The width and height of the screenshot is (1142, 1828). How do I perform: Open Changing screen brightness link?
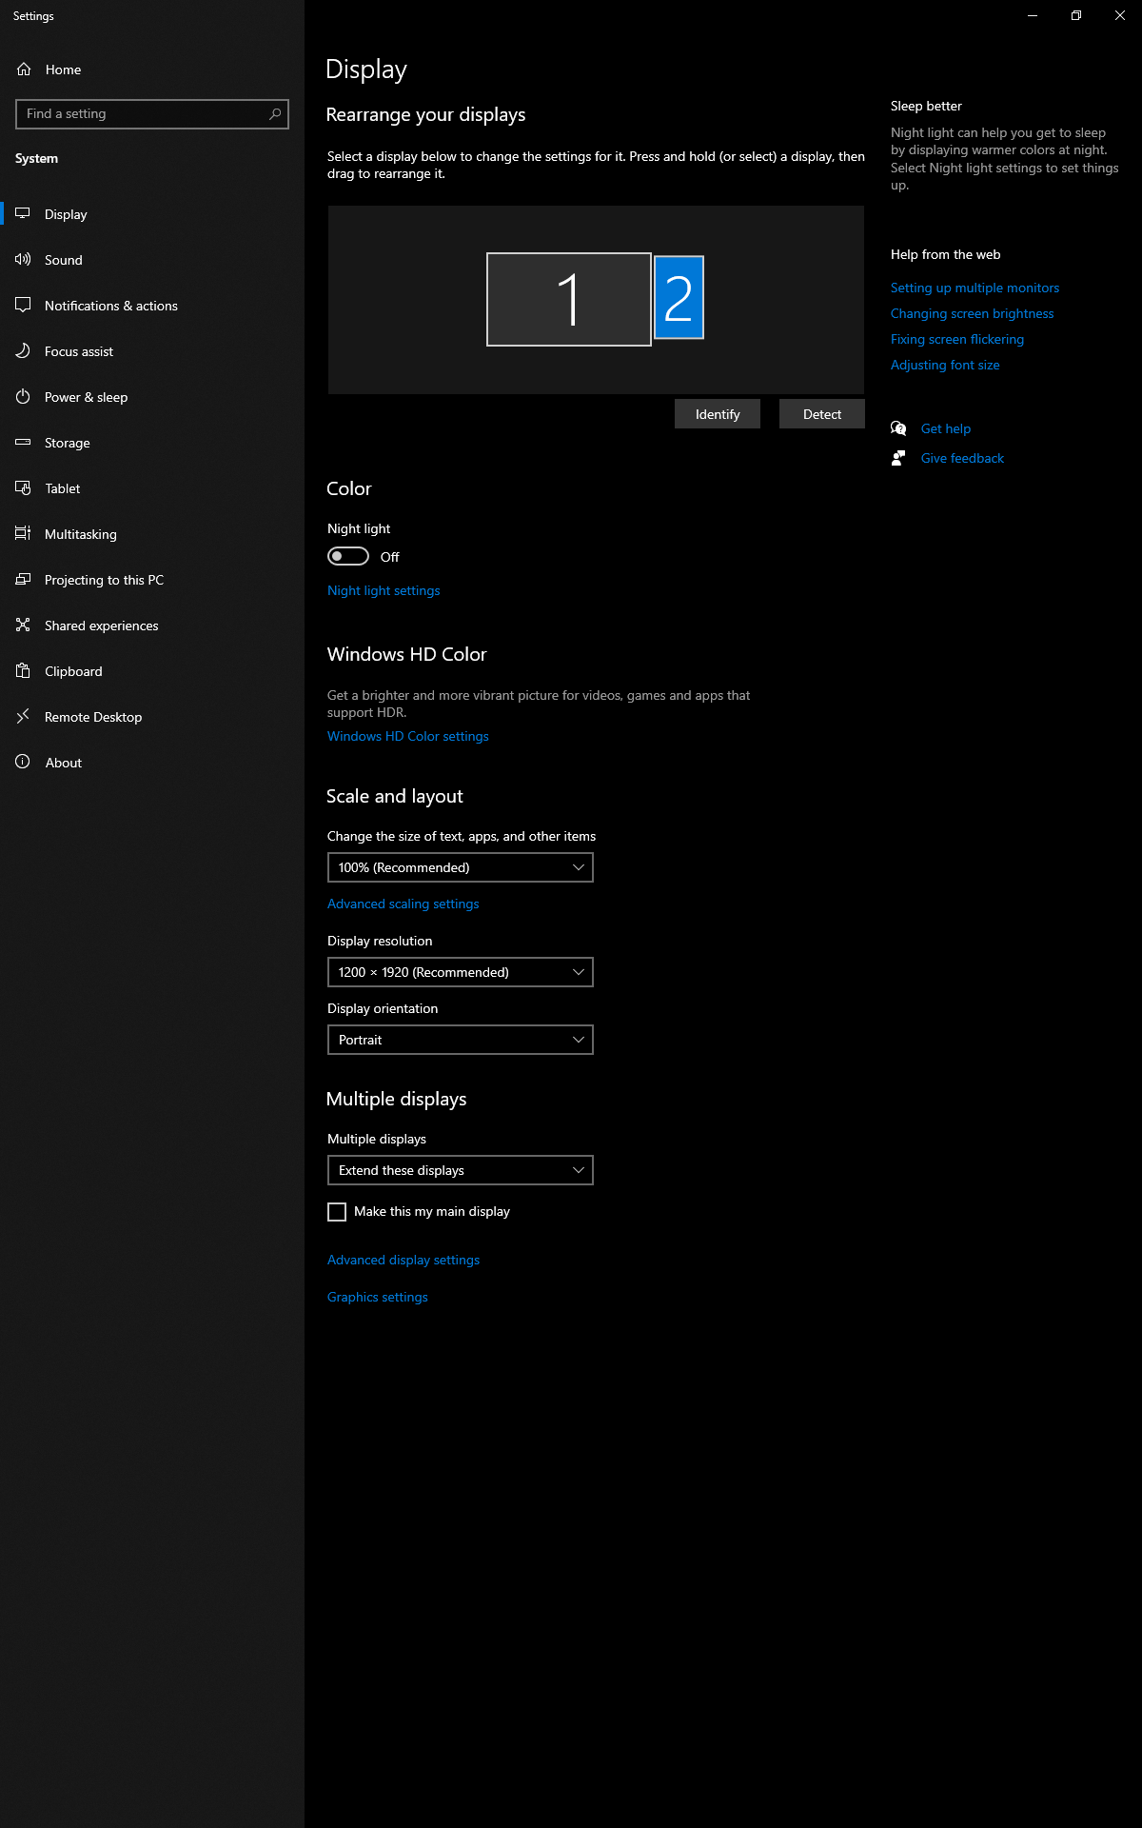pos(972,313)
